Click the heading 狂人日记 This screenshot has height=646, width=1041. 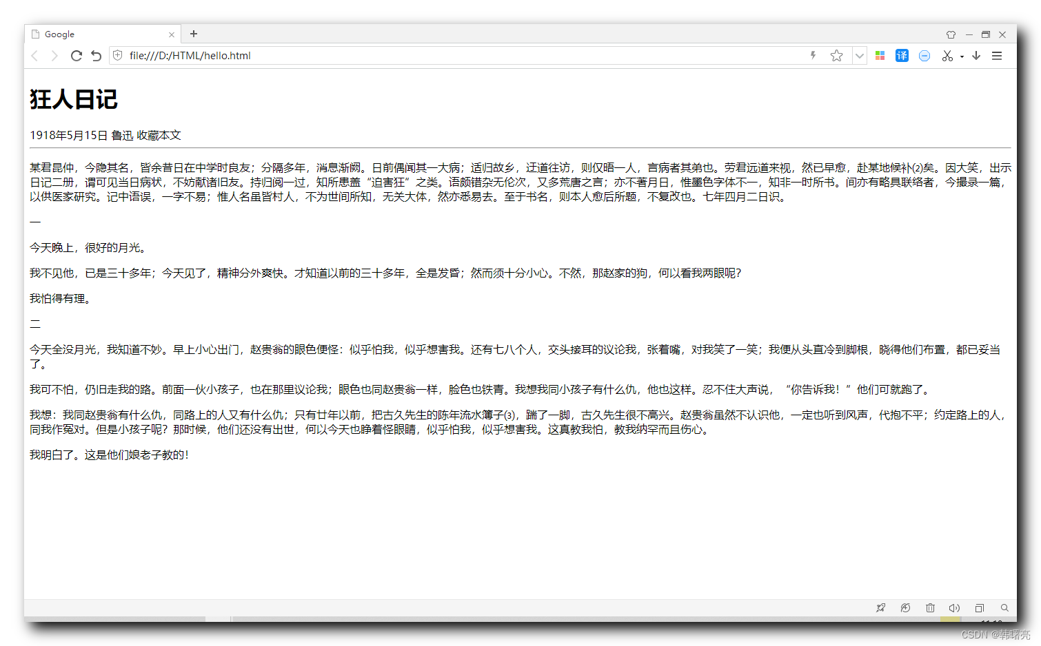74,99
